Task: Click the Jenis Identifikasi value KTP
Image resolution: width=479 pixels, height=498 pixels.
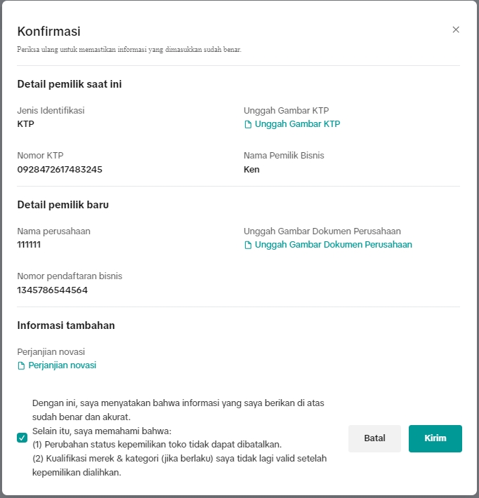Action: pyautogui.click(x=25, y=124)
